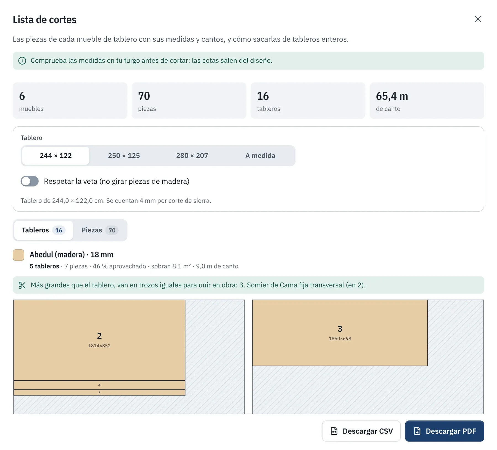
Task: Select the 244 × 122 board size
Action: (x=56, y=156)
